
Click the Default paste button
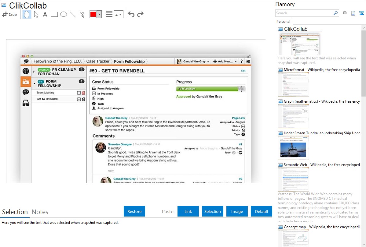262,211
